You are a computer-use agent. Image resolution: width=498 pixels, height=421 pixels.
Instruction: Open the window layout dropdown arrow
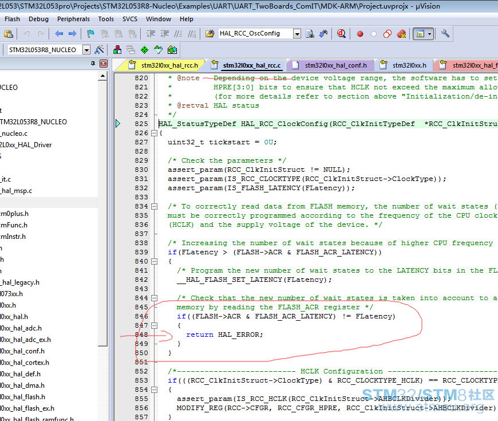[x=430, y=34]
